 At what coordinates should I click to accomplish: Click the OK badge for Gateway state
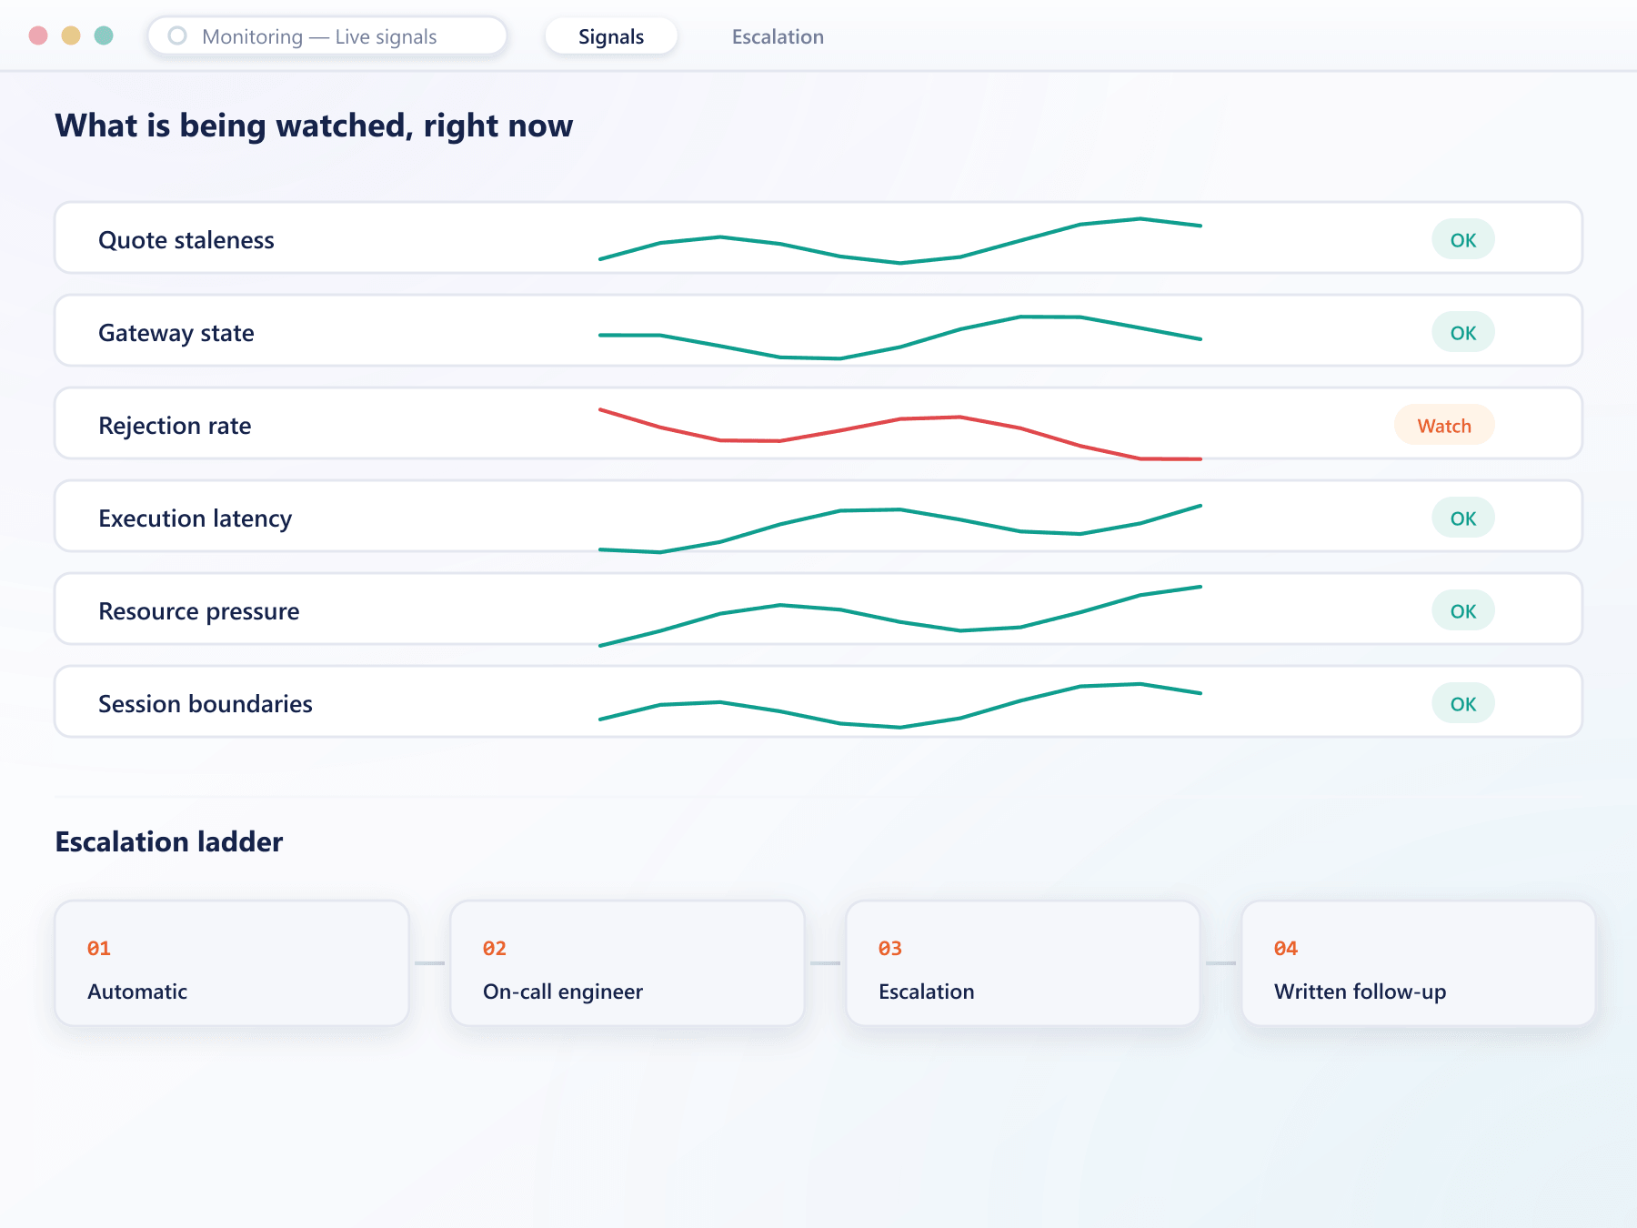coord(1463,333)
